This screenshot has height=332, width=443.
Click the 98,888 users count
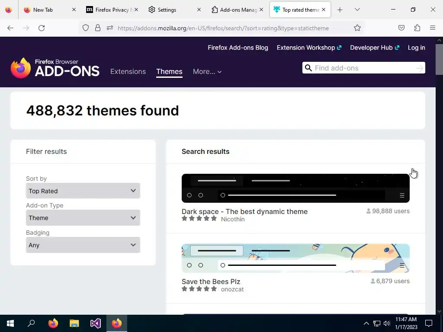point(388,211)
